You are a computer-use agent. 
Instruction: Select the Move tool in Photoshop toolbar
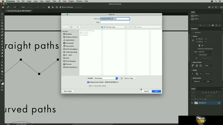coord(2,14)
